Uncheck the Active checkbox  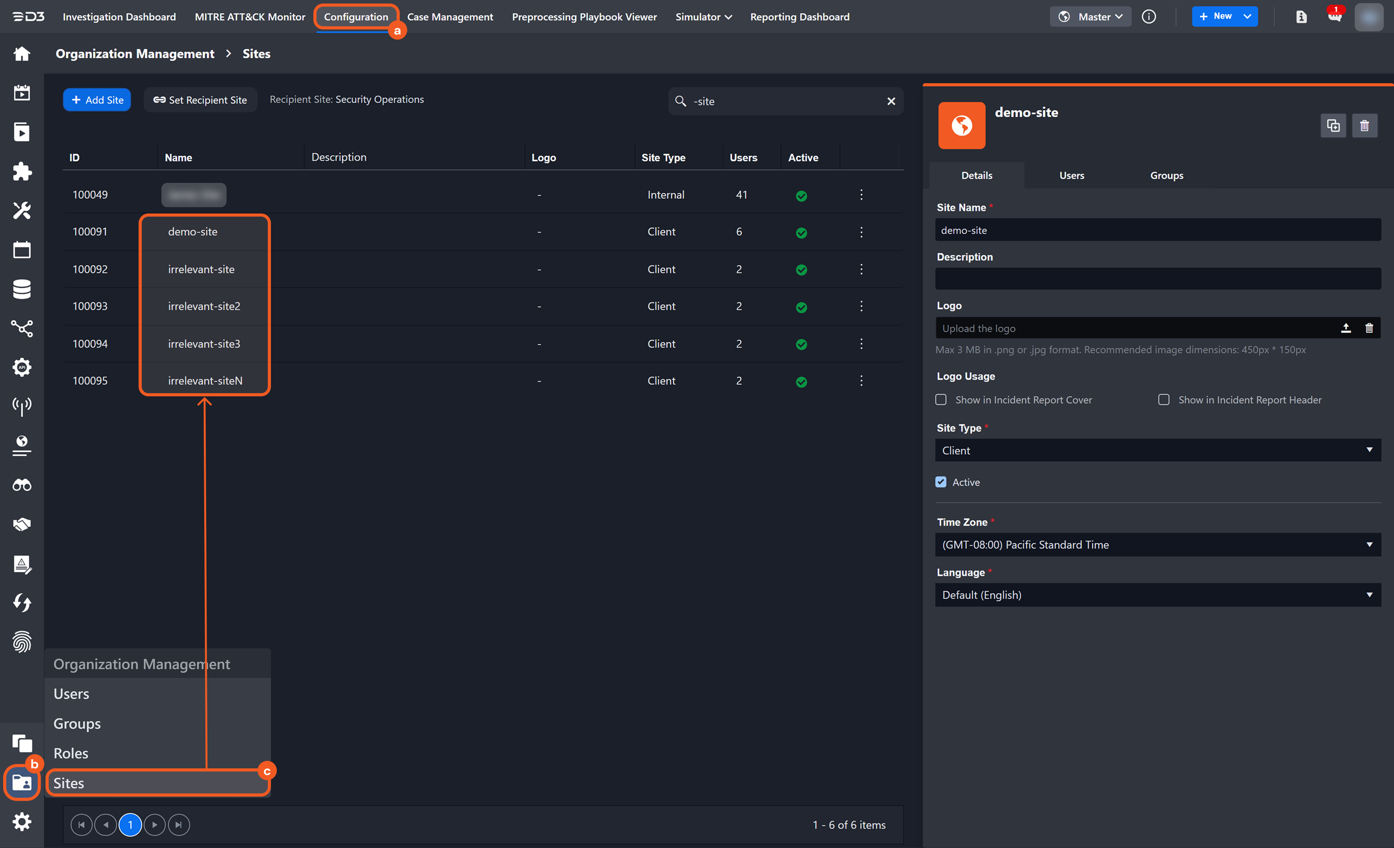[941, 482]
